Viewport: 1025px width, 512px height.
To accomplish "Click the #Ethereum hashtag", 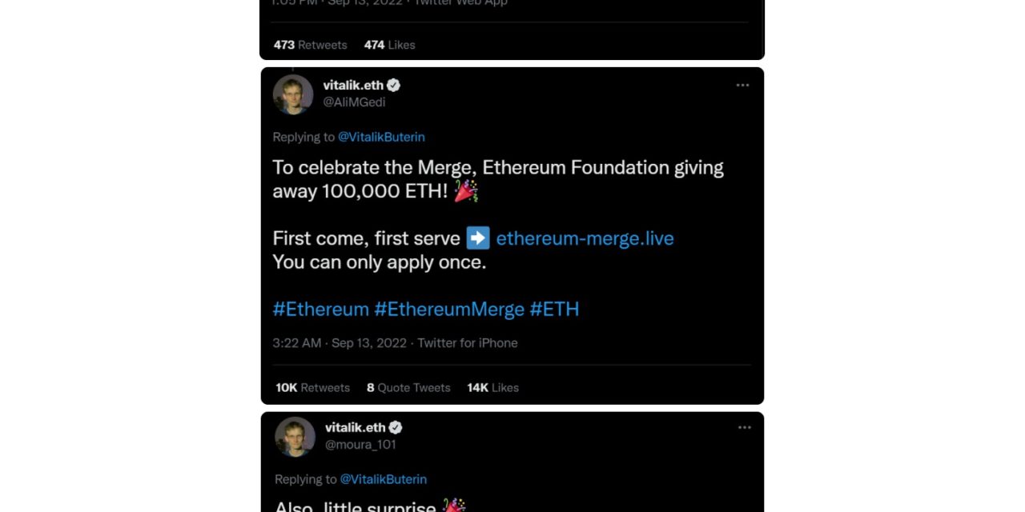I will coord(320,309).
